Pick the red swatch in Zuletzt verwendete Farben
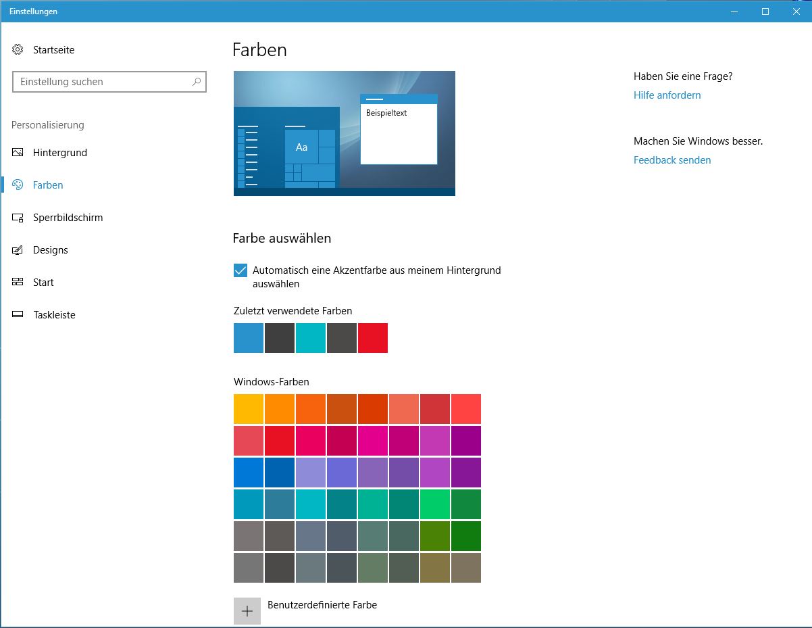Screen dimensions: 812x628 (x=373, y=338)
